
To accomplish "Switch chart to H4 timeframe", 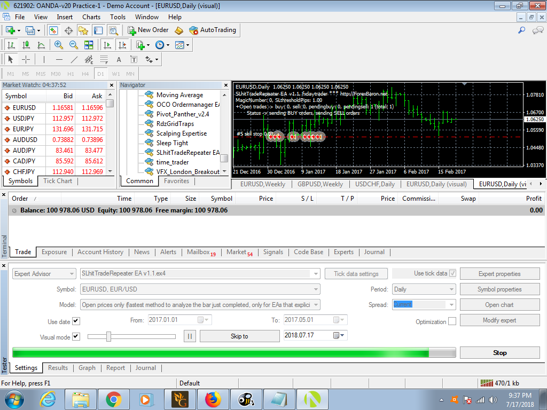I will click(x=85, y=74).
